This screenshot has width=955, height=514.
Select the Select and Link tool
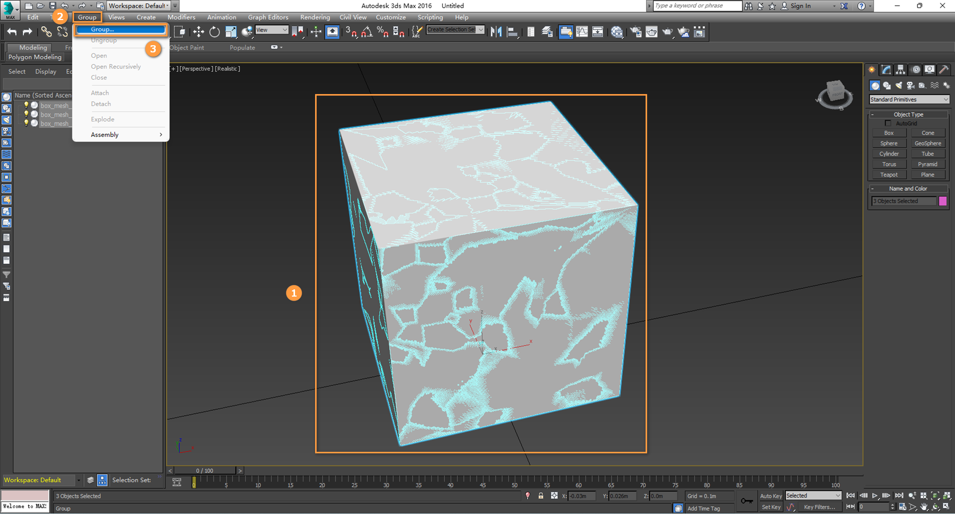(x=46, y=32)
